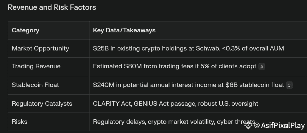Click citation badge 5 in Stablecoin Float row
307x133 pixels.
[x=289, y=85]
